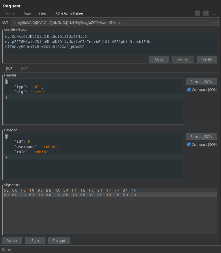Viewport: 221px width, 253px height.
Task: Click the Attack button
Action: click(12, 240)
